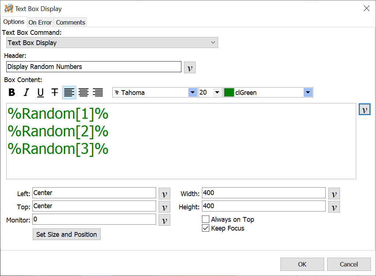Uncheck the Keep Focus option

coord(206,228)
